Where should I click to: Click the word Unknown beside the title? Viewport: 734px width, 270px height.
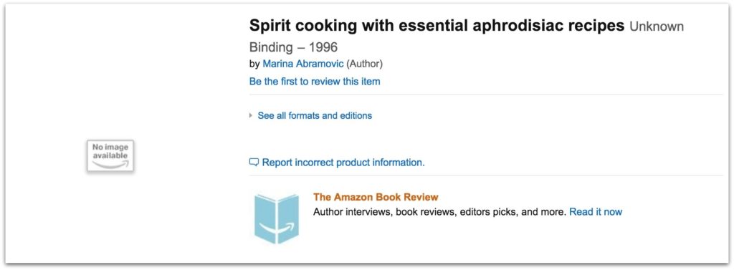click(657, 26)
